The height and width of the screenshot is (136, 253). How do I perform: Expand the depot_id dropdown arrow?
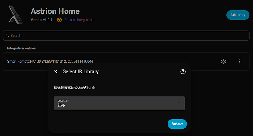pyautogui.click(x=179, y=103)
